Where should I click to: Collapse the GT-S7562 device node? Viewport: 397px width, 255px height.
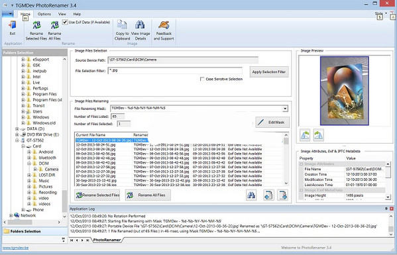(17, 140)
